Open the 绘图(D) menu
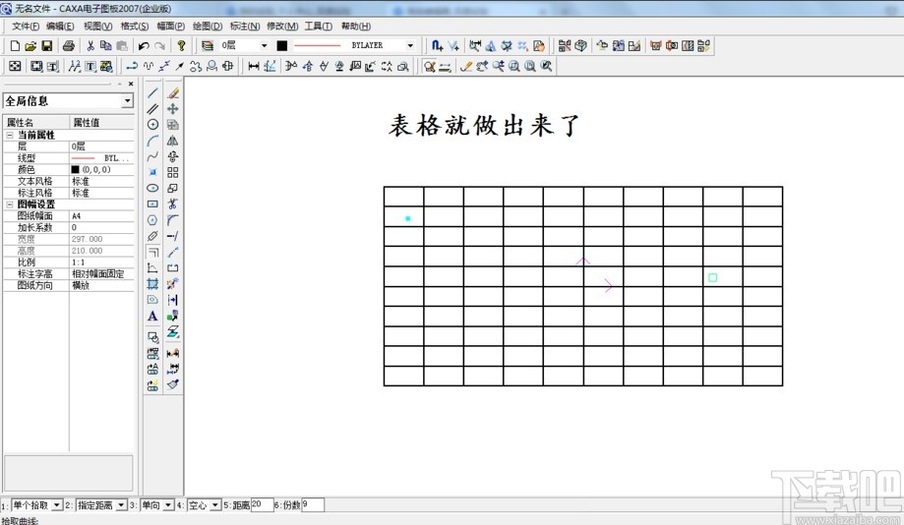The image size is (904, 525). tap(208, 26)
